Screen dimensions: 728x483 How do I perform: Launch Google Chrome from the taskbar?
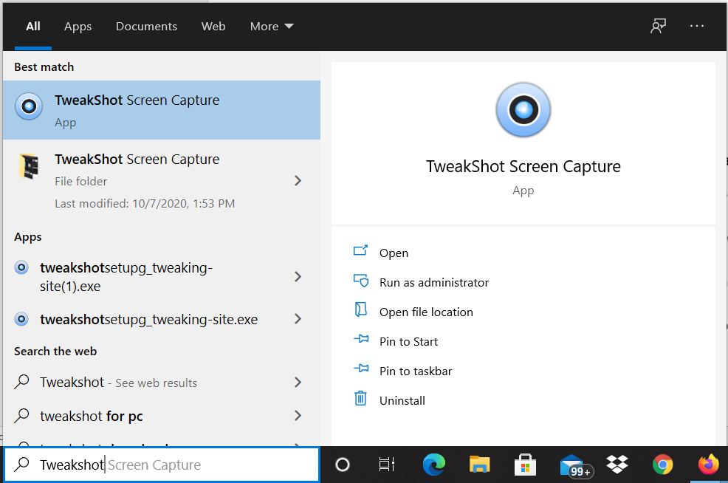662,465
